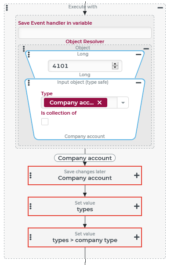Image resolution: width=171 pixels, height=265 pixels.
Task: Increment the Long value 4101 stepper
Action: coord(115,64)
